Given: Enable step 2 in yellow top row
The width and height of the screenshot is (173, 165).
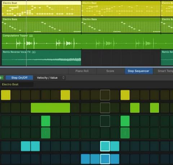Looking at the screenshot, I should pyautogui.click(x=15, y=95).
